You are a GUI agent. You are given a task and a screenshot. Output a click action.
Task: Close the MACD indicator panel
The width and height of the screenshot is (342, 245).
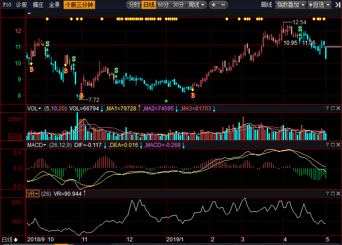click(338, 145)
